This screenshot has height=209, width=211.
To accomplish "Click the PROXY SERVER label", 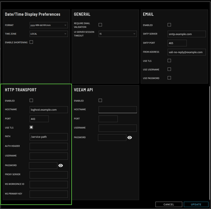I will pyautogui.click(x=13, y=174).
